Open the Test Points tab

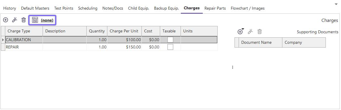(64, 8)
